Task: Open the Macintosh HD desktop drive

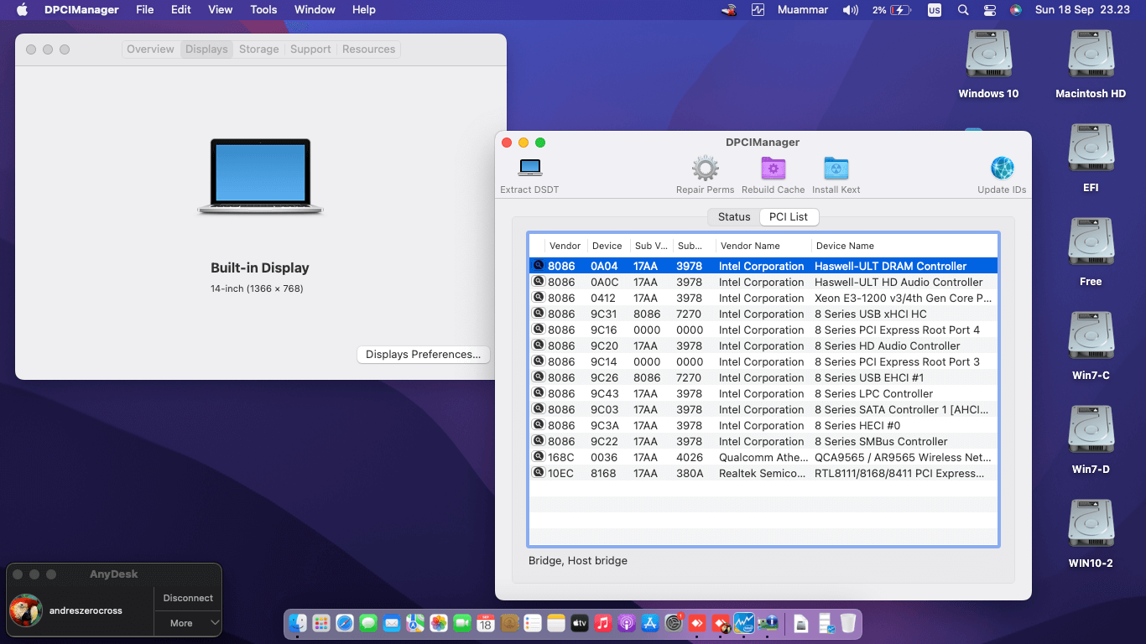Action: pos(1091,55)
